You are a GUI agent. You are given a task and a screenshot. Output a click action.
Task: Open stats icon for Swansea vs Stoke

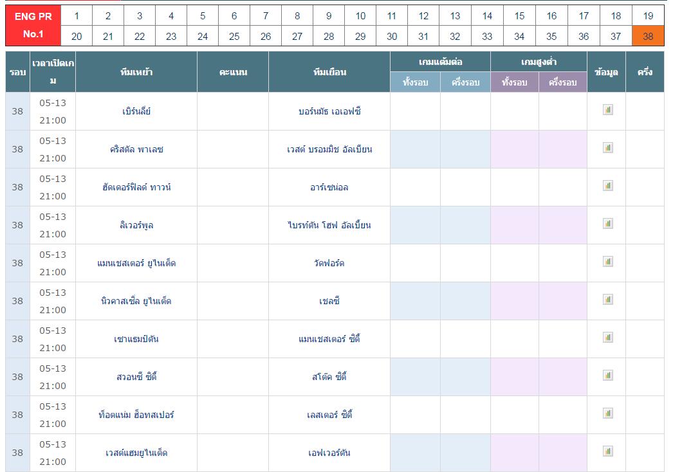[608, 376]
